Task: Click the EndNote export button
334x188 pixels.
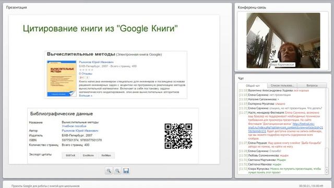Action: pos(88,156)
